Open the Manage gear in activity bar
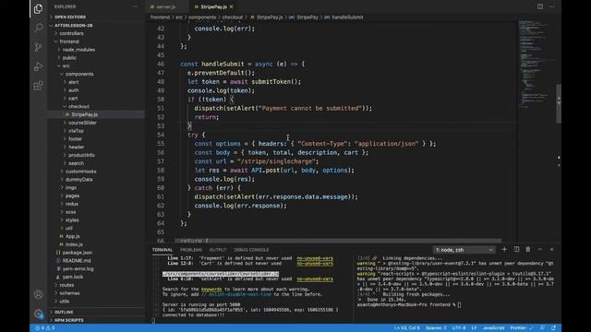Viewport: 591px width, 332px height. coord(38,314)
